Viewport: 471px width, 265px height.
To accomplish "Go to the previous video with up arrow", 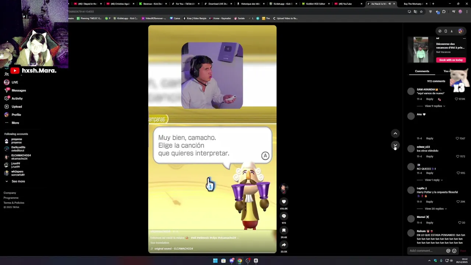I will tap(395, 133).
